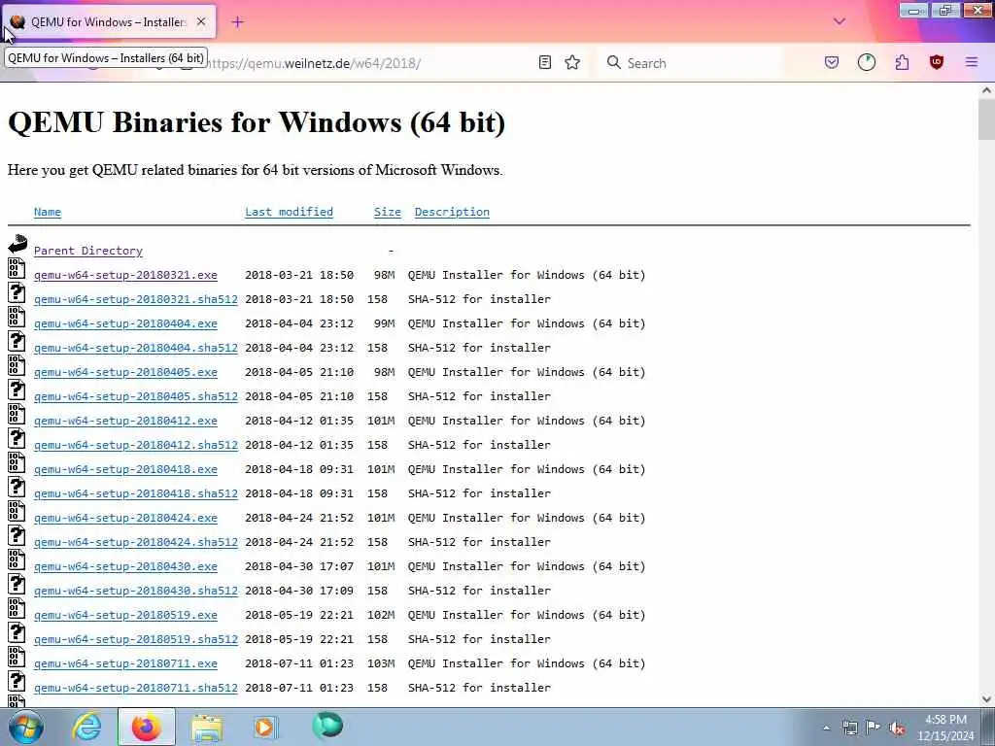Open qemu-w64-setup-20180321.sha512 link

(136, 299)
